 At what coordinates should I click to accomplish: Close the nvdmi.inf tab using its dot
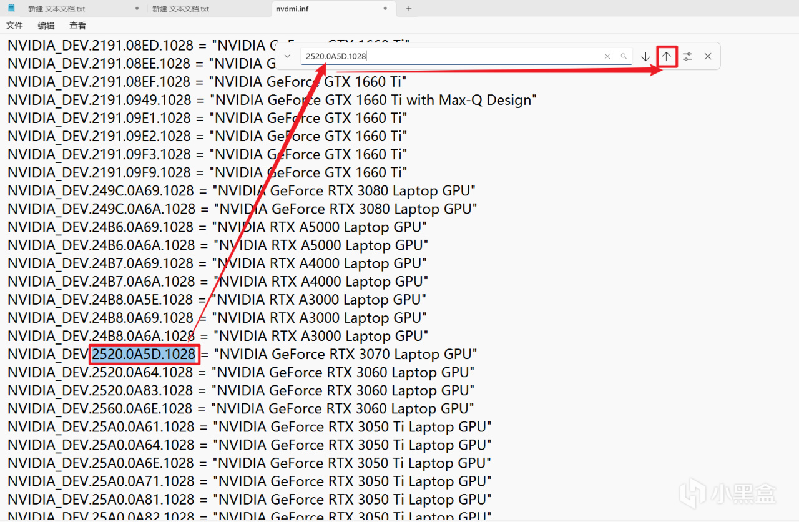click(385, 9)
